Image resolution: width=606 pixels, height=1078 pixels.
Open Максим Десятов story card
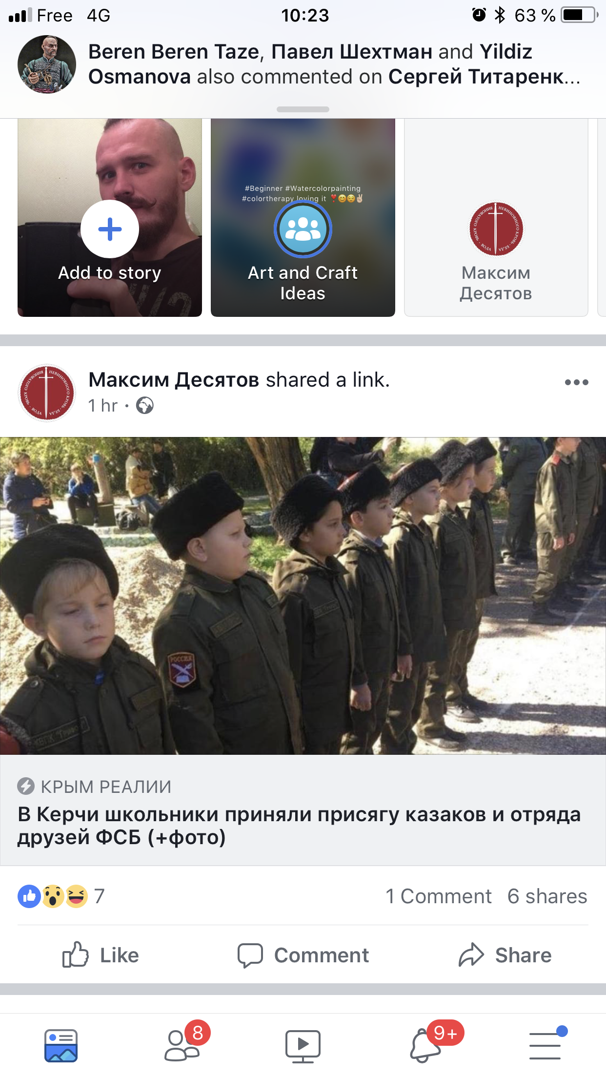click(x=496, y=218)
